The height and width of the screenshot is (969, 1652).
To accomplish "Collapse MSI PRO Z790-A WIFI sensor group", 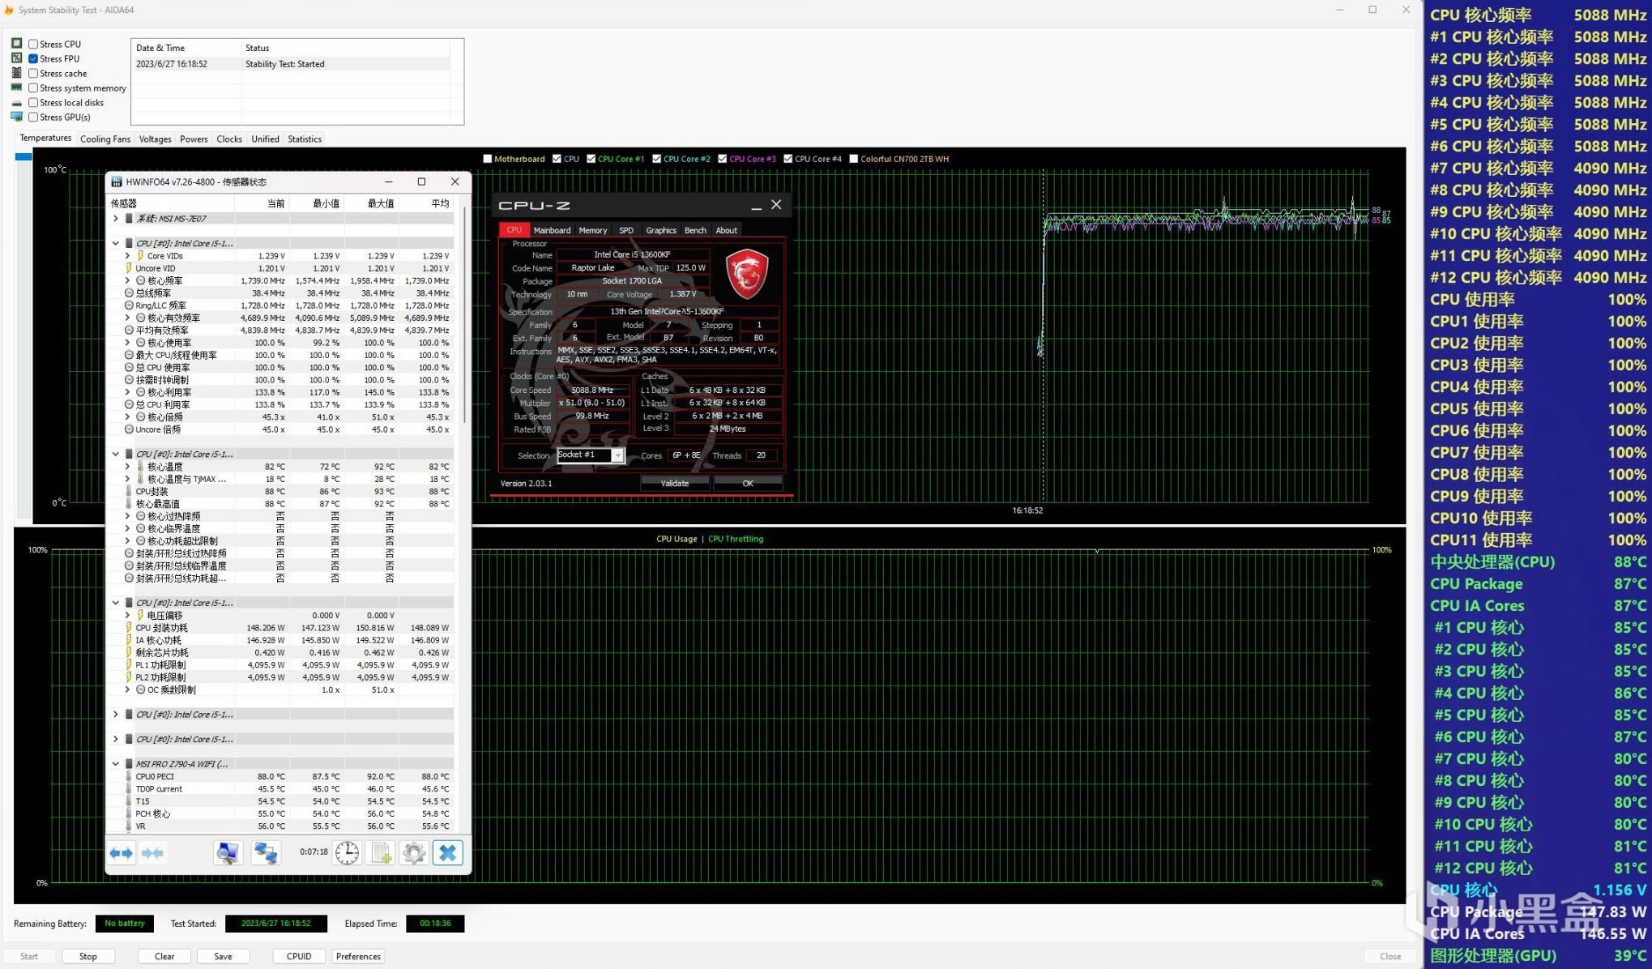I will click(x=116, y=764).
